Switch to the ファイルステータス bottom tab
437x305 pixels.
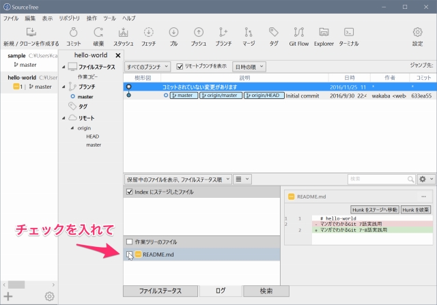(160, 291)
